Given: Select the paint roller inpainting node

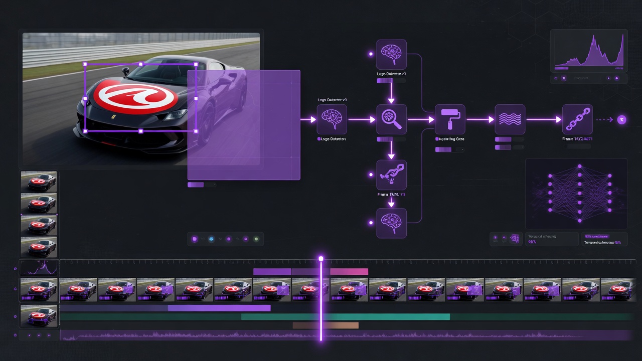Looking at the screenshot, I should (x=450, y=119).
